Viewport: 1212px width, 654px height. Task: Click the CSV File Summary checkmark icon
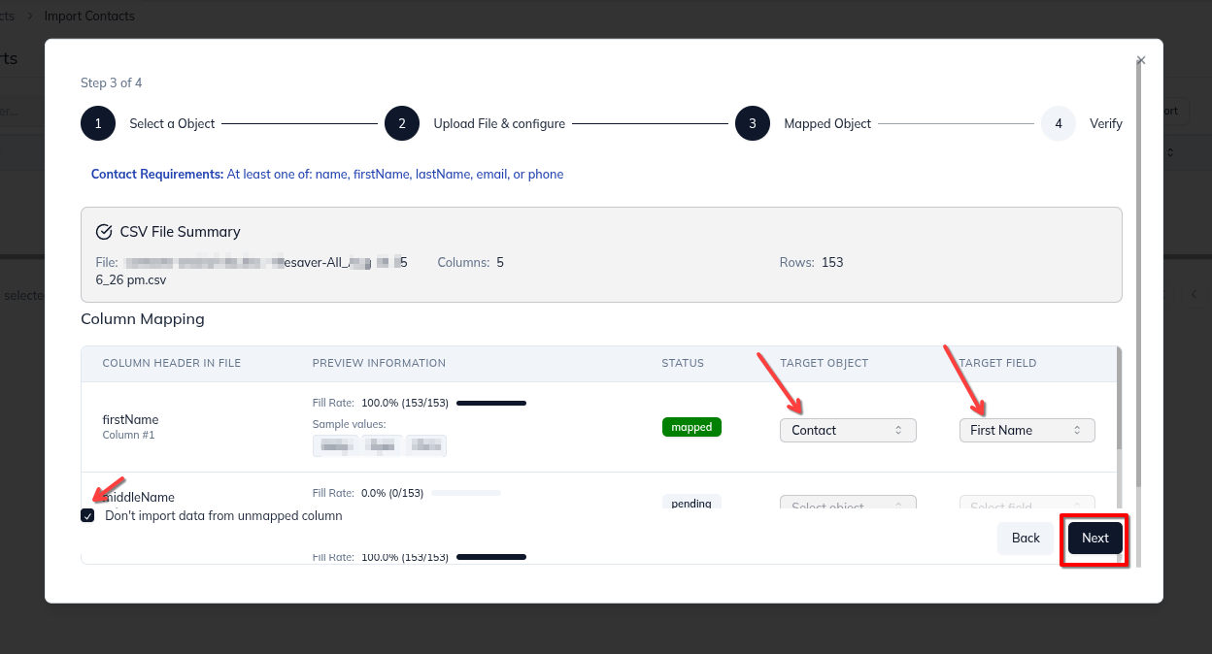[104, 231]
